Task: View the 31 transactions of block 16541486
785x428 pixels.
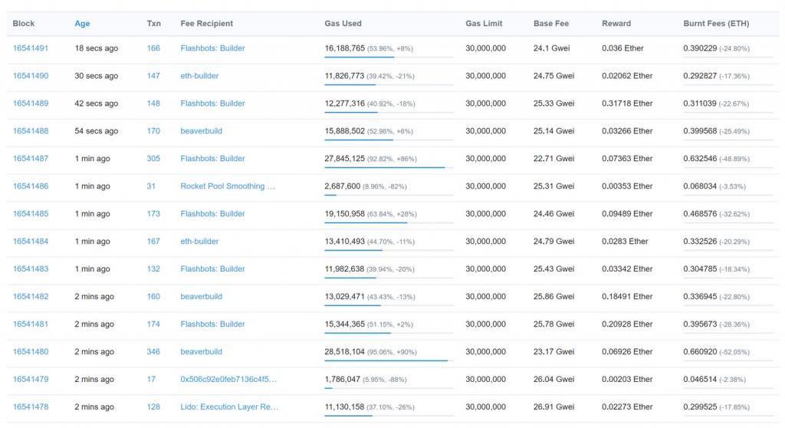Action: coord(151,186)
